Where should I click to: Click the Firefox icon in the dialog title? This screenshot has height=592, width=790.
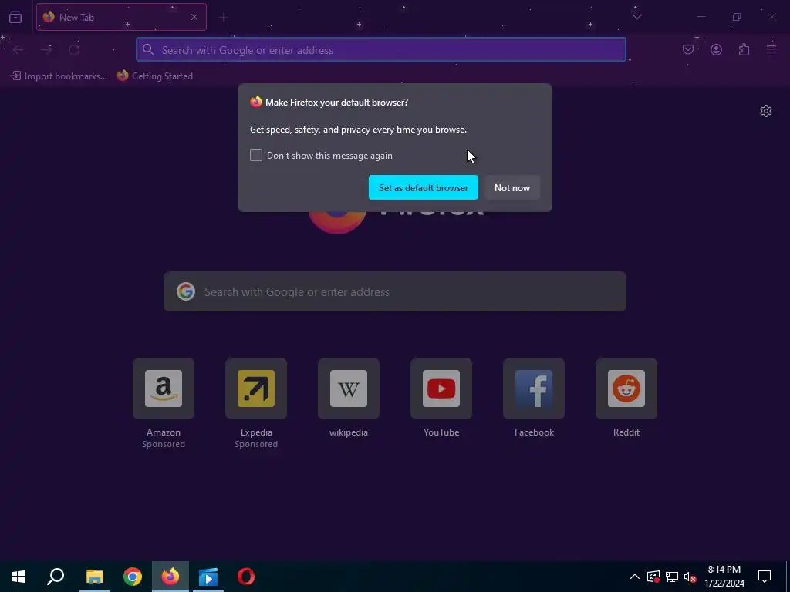(256, 102)
